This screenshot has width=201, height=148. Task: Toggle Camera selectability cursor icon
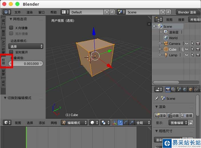[x=192, y=43]
